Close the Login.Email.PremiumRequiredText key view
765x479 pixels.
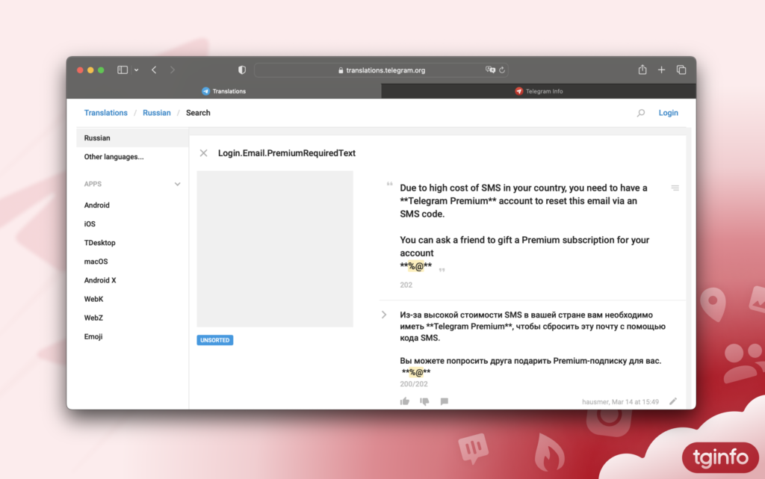click(203, 153)
